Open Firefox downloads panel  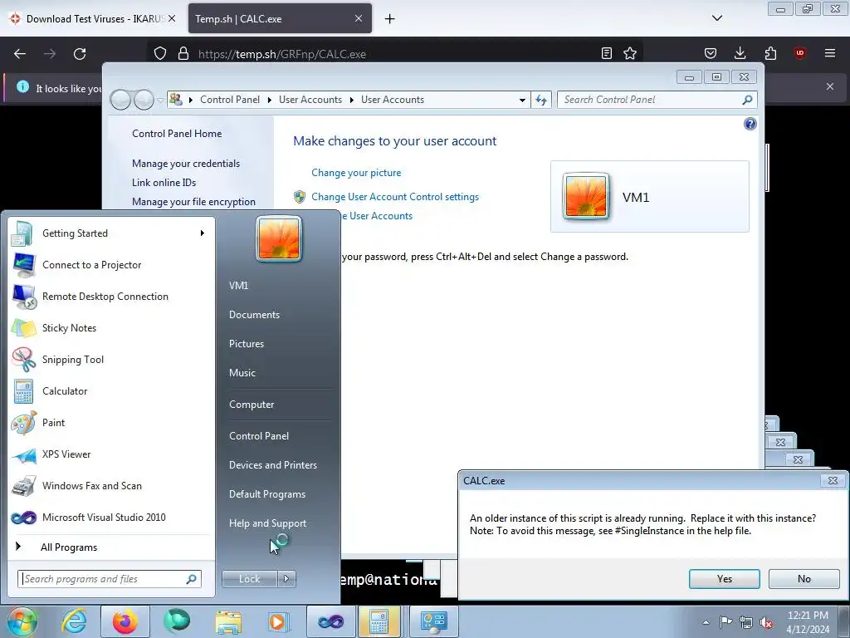tap(740, 53)
